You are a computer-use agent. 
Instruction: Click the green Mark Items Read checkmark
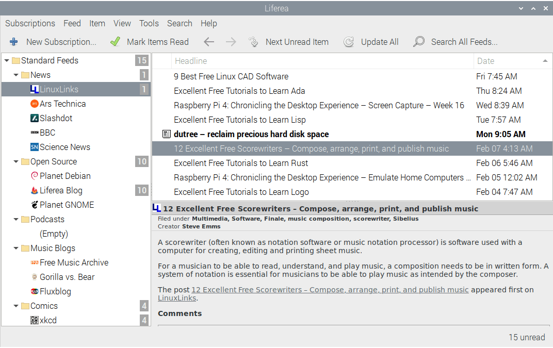pos(115,42)
